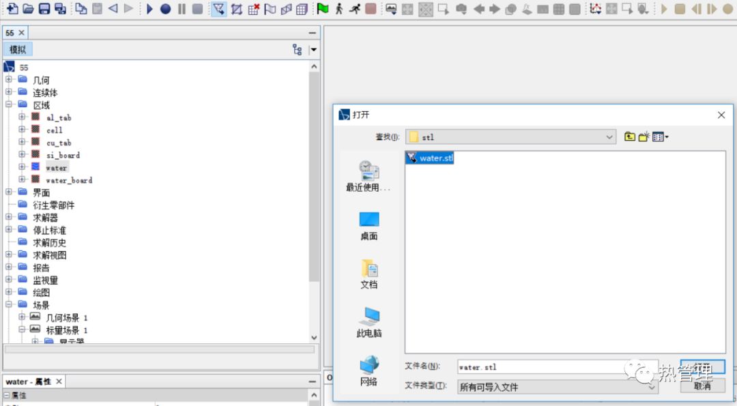
Task: Click the tree layout icon beside 模拟 tab
Action: (297, 49)
